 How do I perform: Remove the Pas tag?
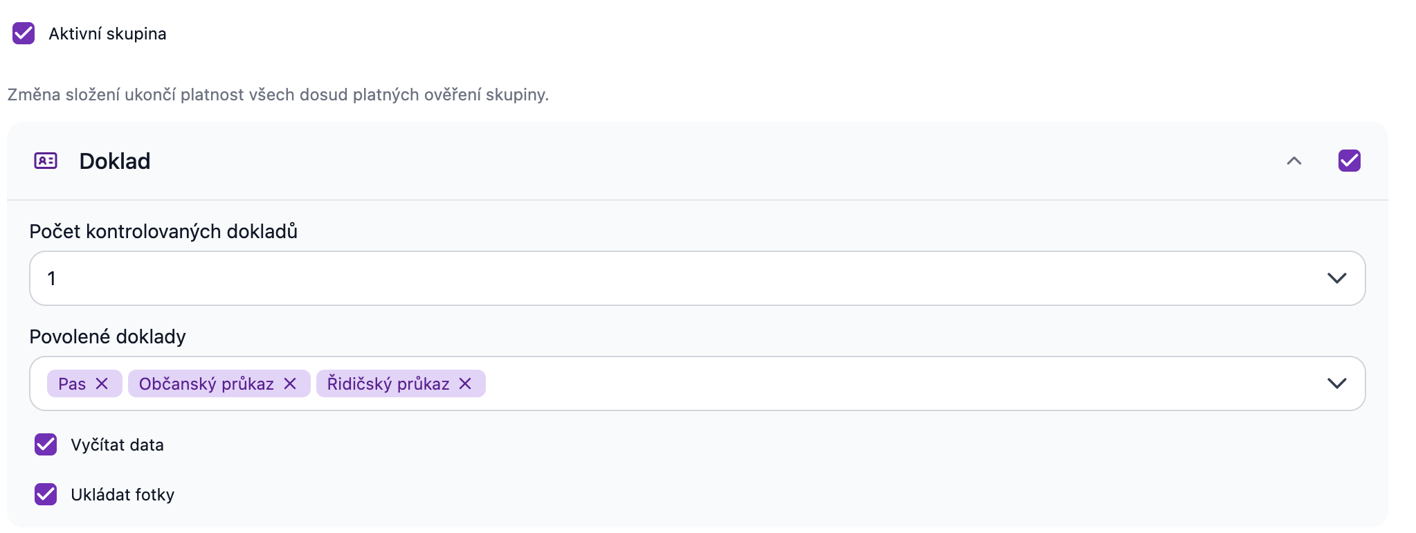click(x=102, y=383)
